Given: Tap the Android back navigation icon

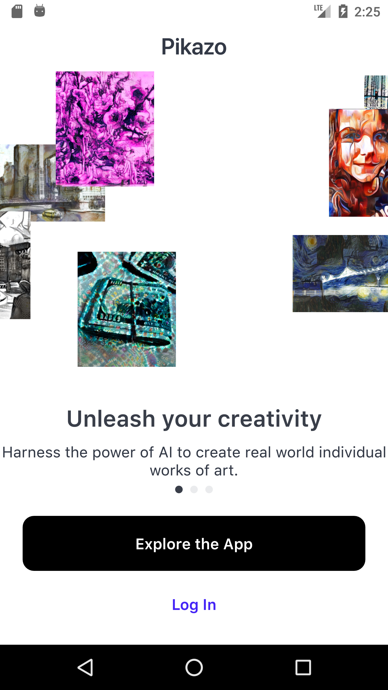Looking at the screenshot, I should point(86,667).
